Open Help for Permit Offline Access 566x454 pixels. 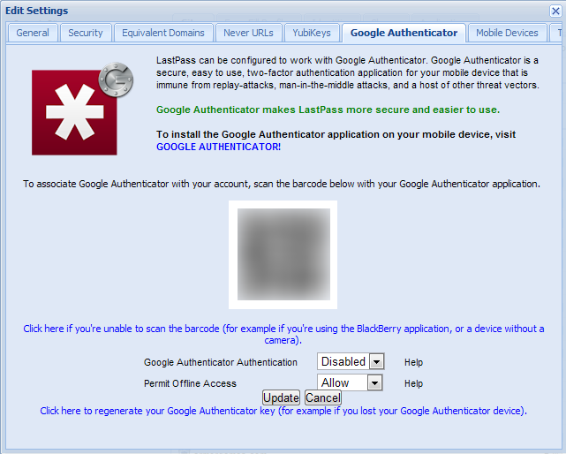pos(413,383)
